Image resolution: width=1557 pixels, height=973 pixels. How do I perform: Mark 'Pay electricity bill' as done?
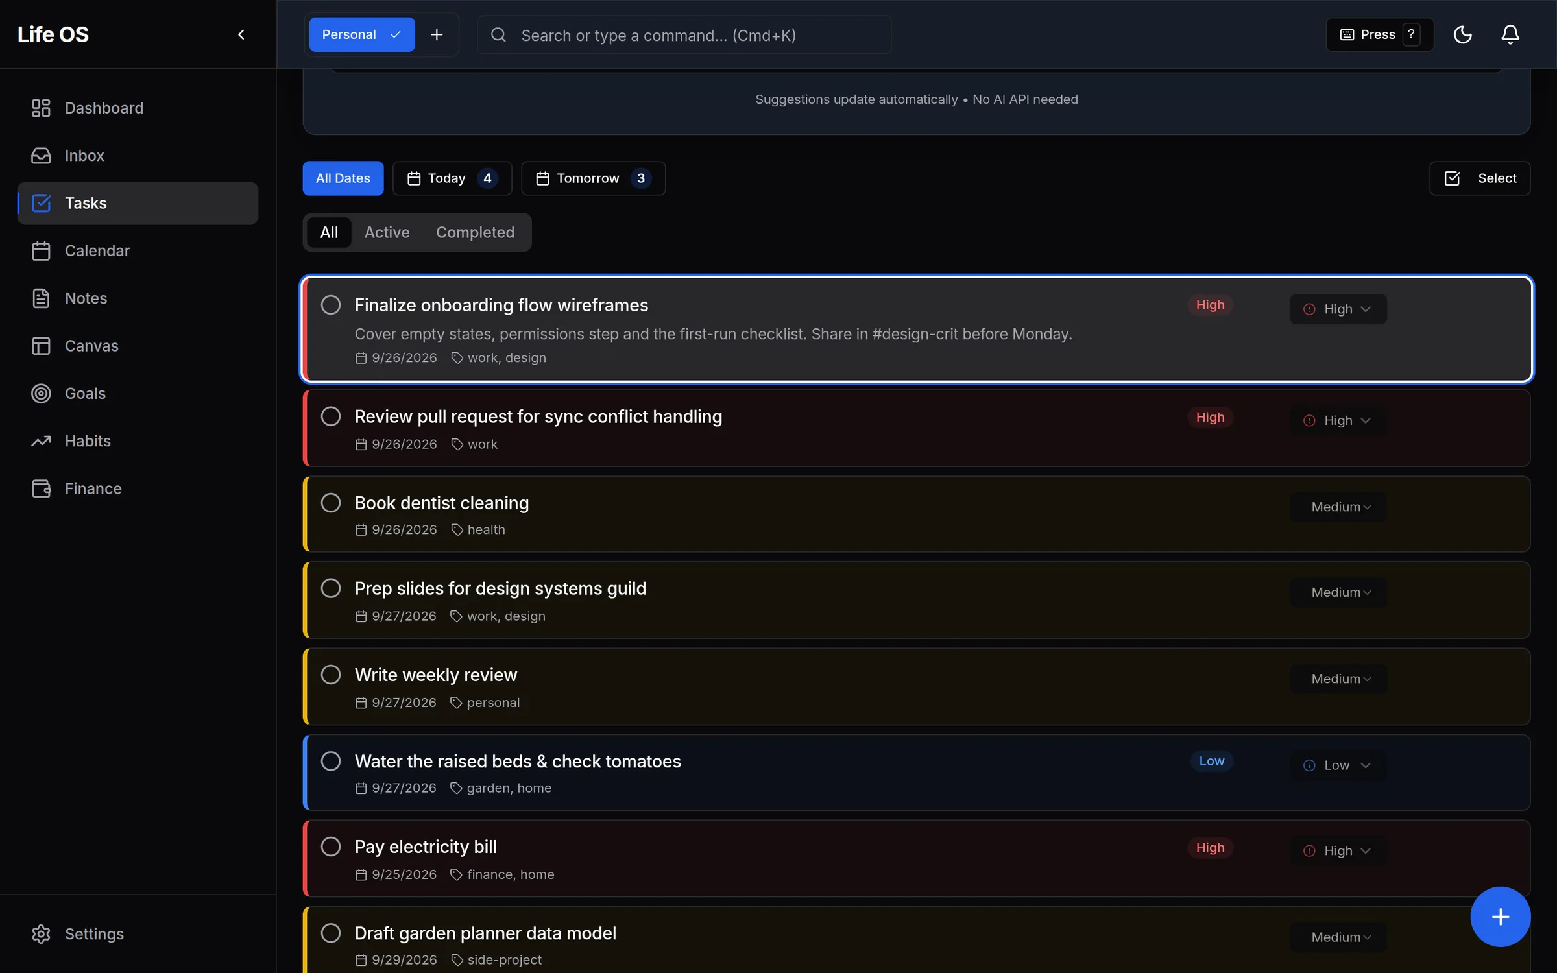[x=331, y=847]
